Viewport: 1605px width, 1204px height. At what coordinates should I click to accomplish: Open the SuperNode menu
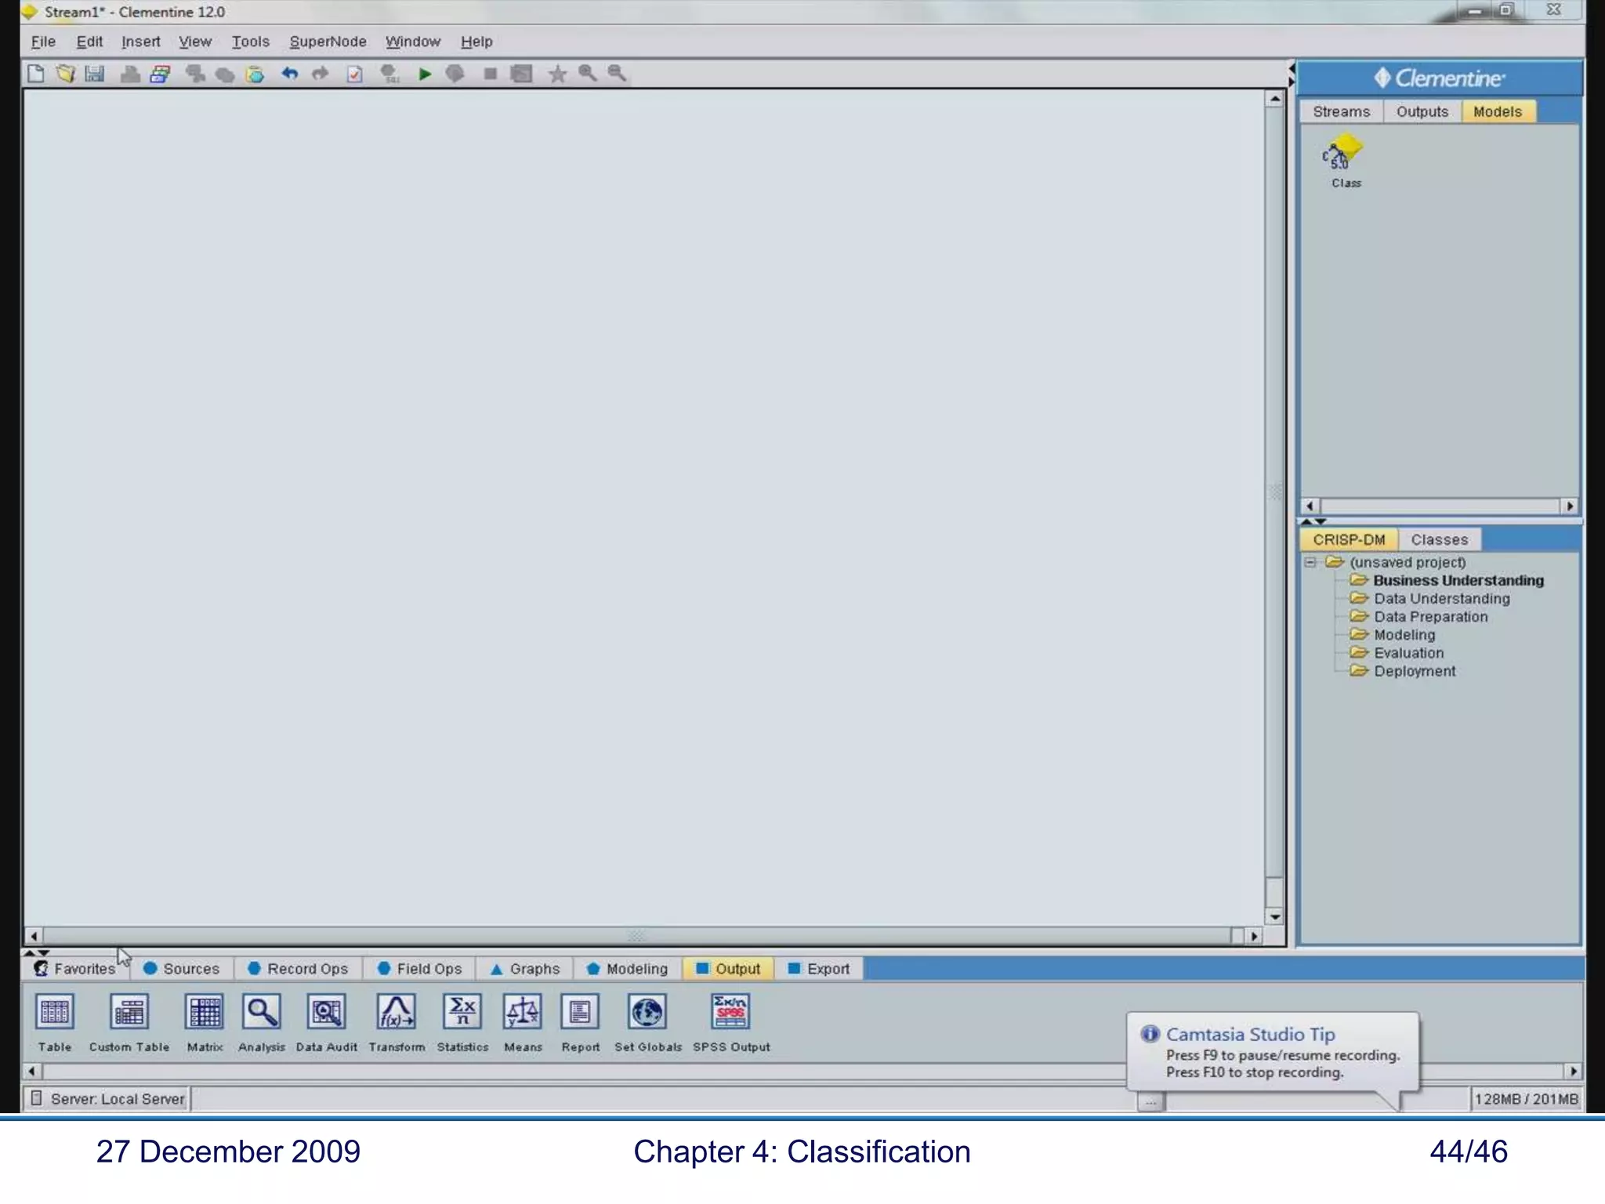click(x=328, y=42)
